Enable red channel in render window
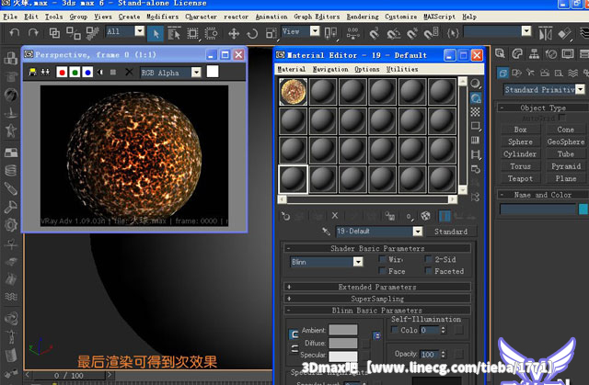This screenshot has height=385, width=589. 62,72
